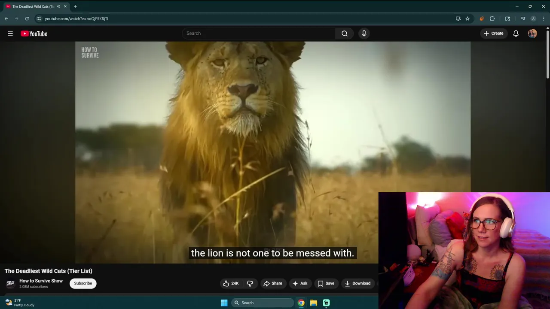Click the YouTube search input field
This screenshot has height=309, width=550.
coord(259,33)
